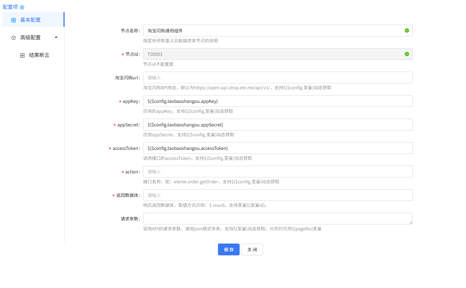Click the 请求参数 text area

(278, 219)
